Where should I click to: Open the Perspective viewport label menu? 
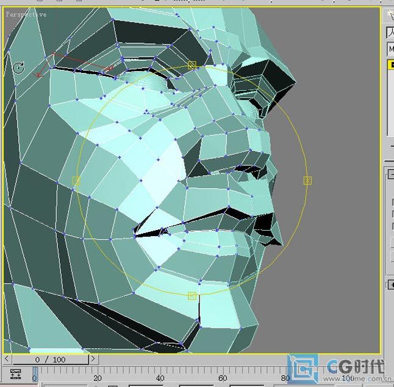[x=26, y=14]
